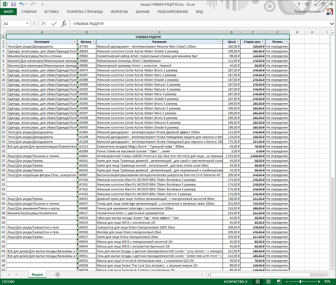Open Insert Function with the fx icon

pyautogui.click(x=64, y=24)
